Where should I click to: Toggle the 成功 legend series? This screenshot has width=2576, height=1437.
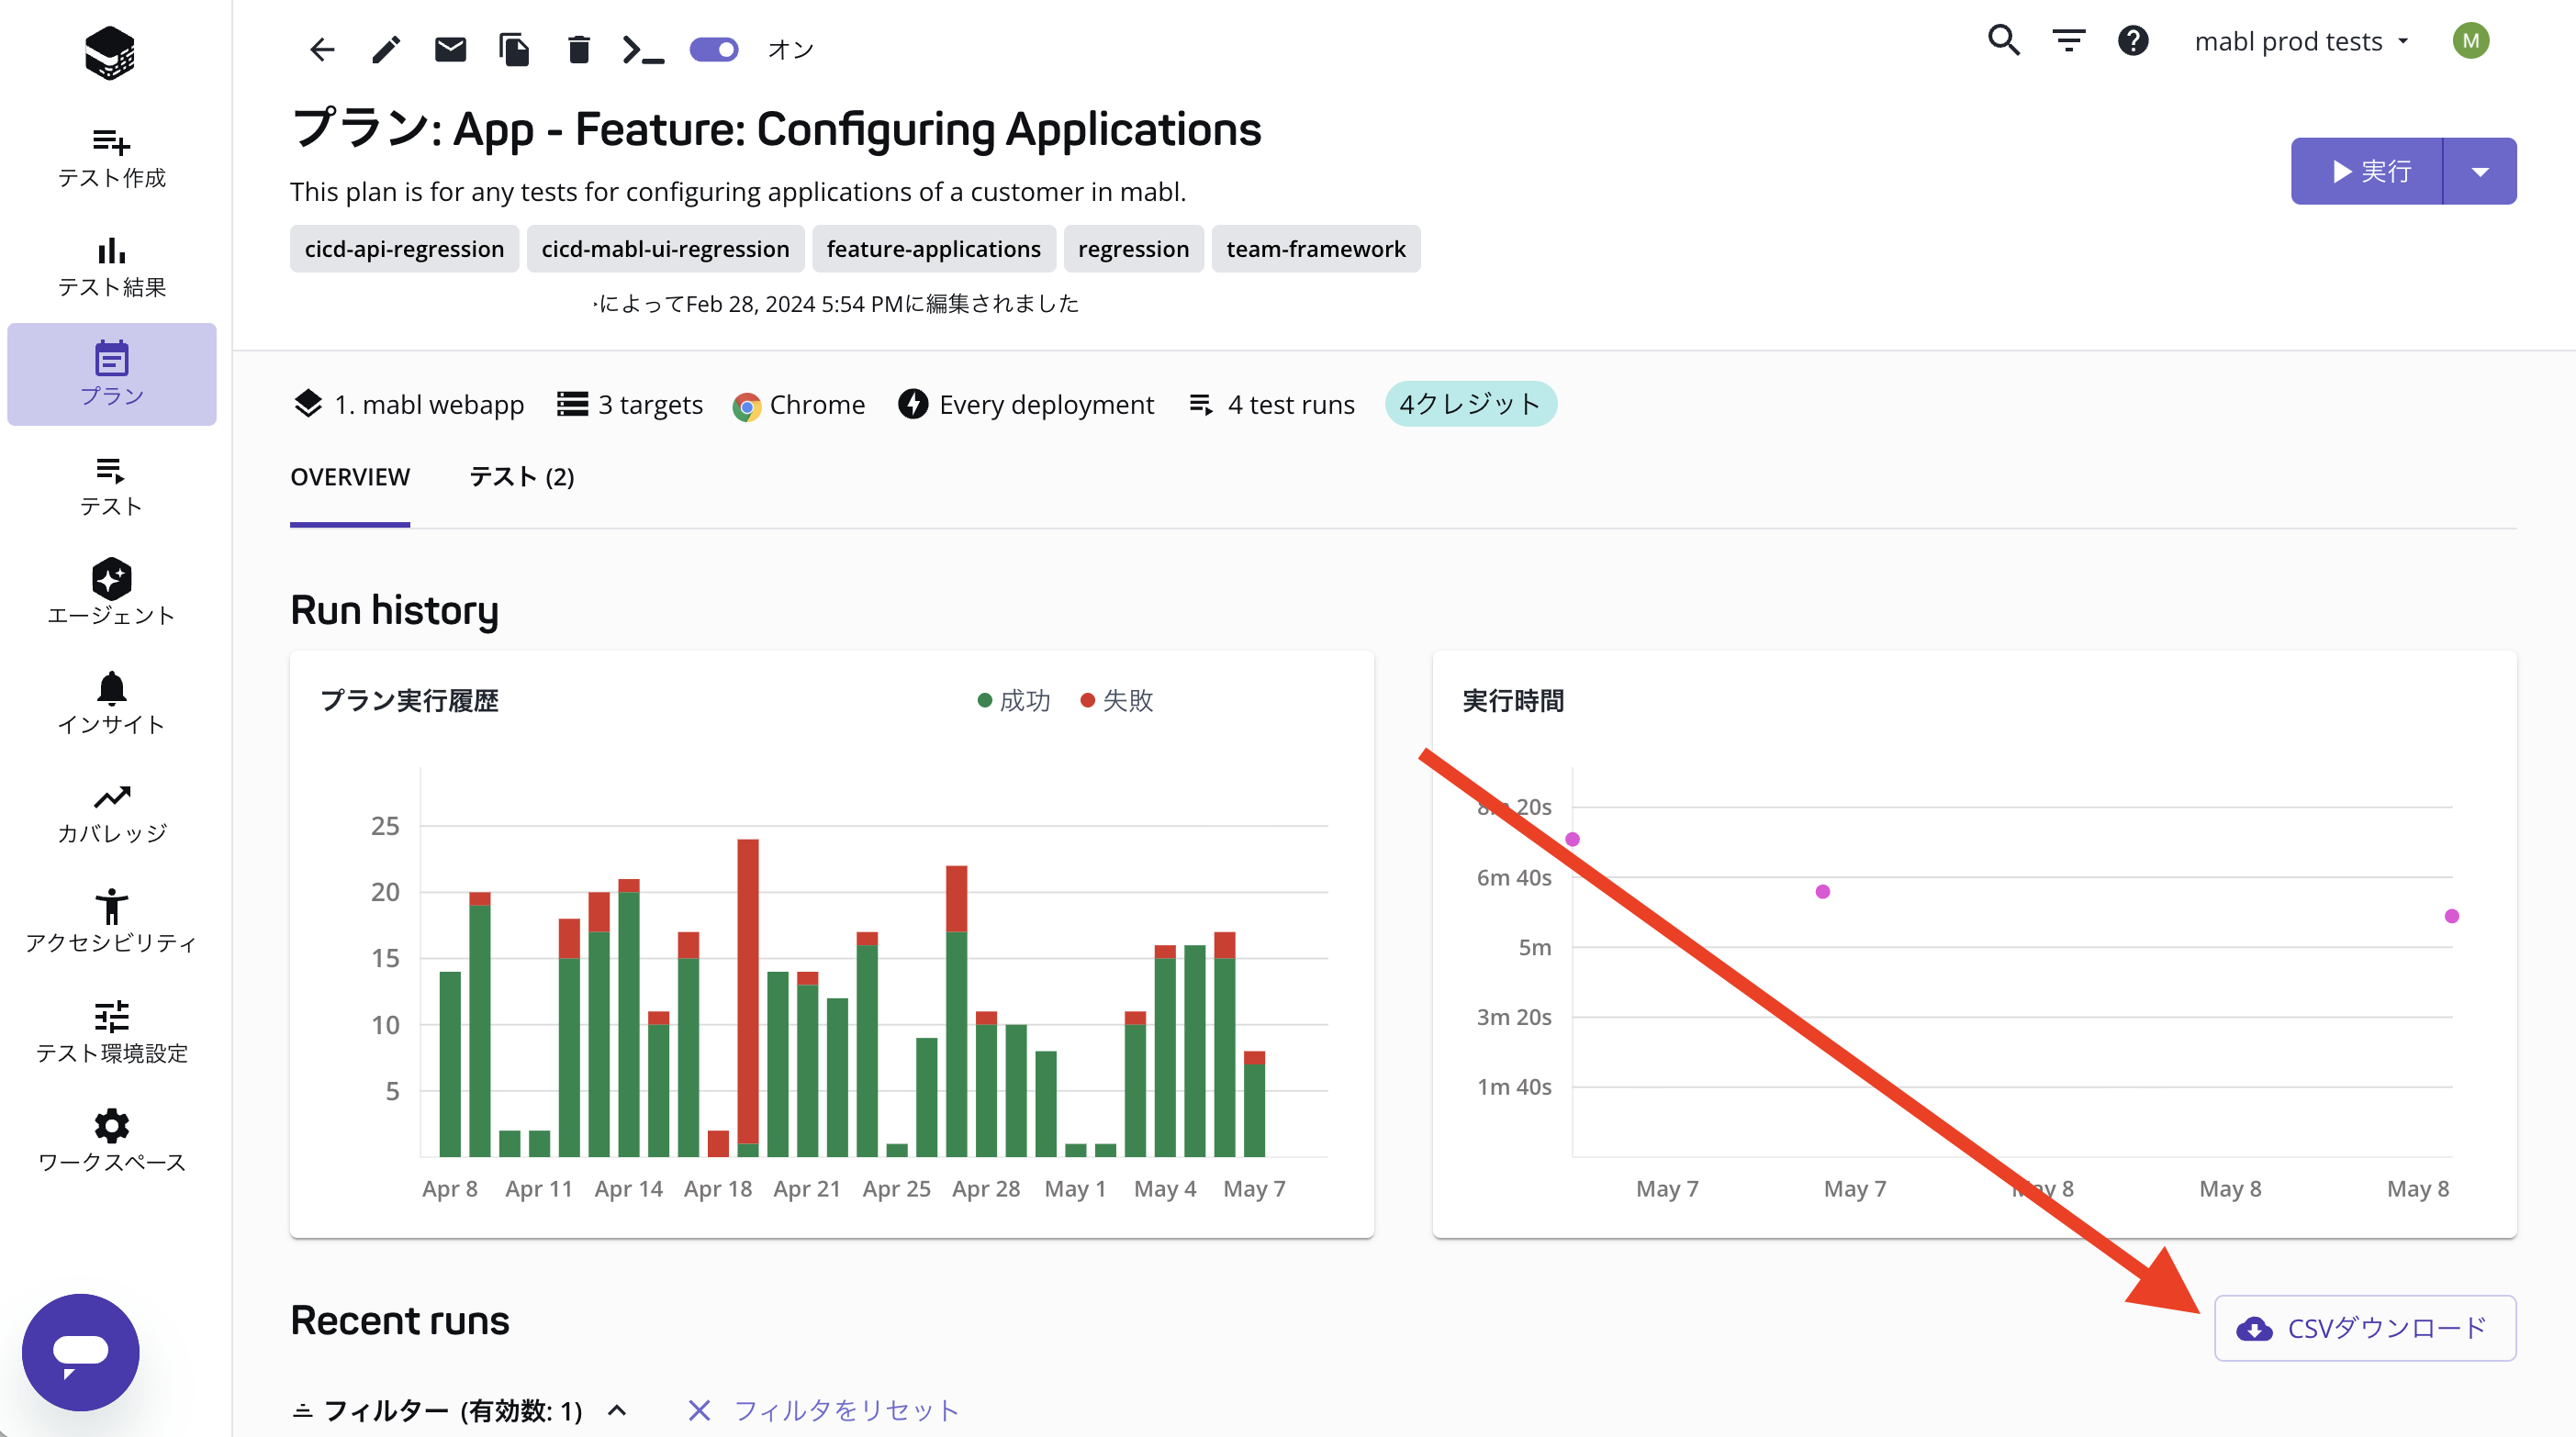pos(1013,700)
